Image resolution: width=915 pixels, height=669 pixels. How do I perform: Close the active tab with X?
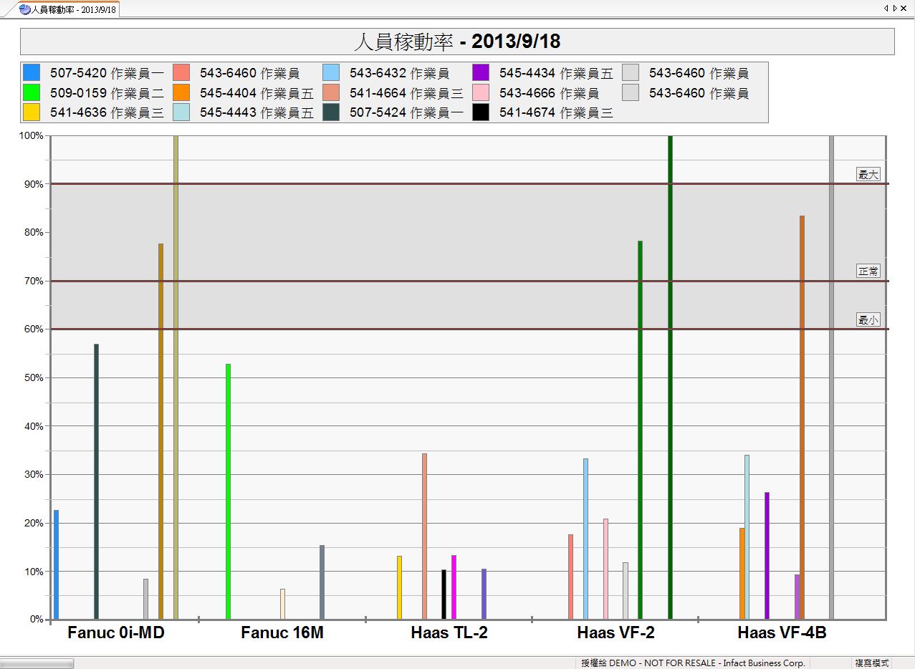[x=905, y=8]
